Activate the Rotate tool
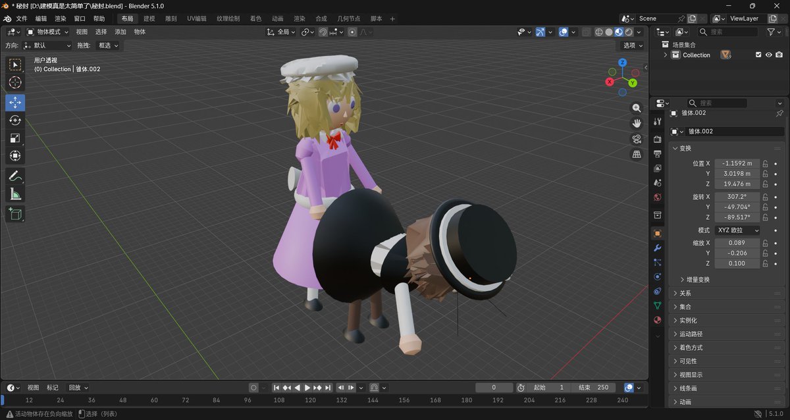Screen dimensions: 790x420 click(15, 120)
